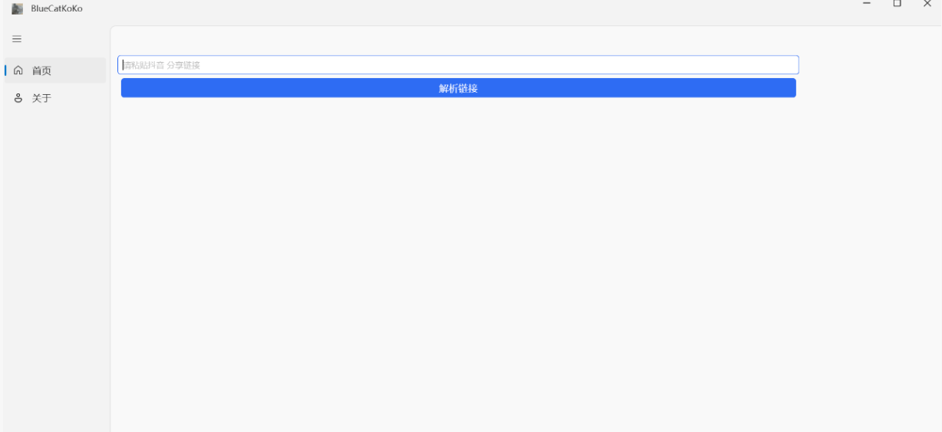This screenshot has height=432, width=942.
Task: Click the 解析链接 parse button
Action: tap(458, 88)
